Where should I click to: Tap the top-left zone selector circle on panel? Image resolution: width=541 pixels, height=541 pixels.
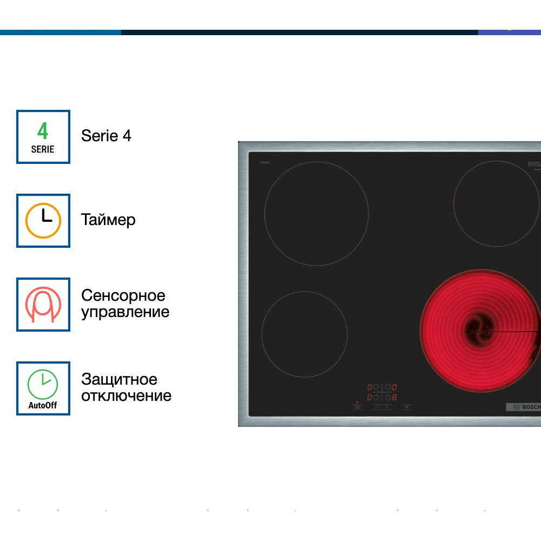pyautogui.click(x=376, y=387)
